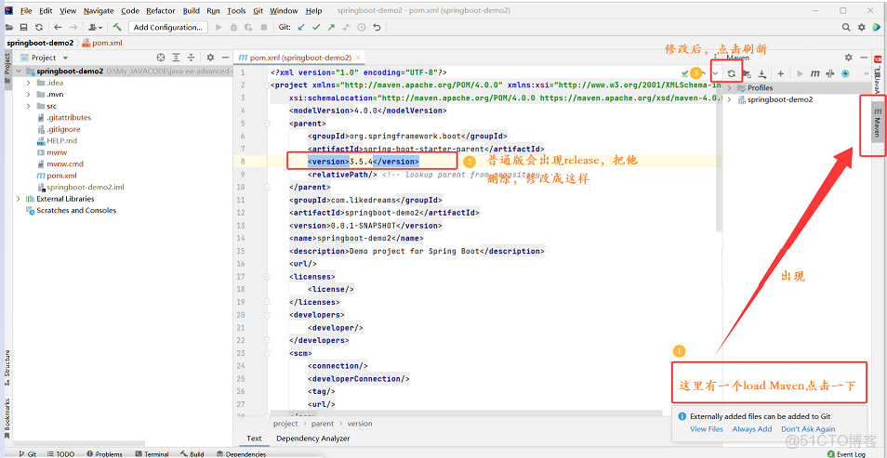Open Git history clock icon
887x458 pixels.
[362, 27]
